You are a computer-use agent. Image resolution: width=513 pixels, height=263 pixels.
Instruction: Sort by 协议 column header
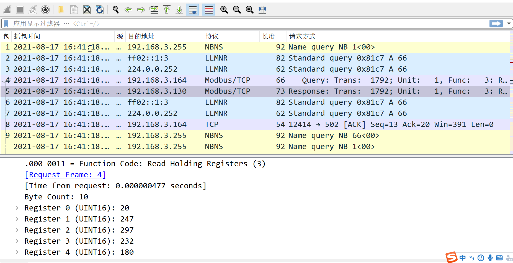click(231, 36)
